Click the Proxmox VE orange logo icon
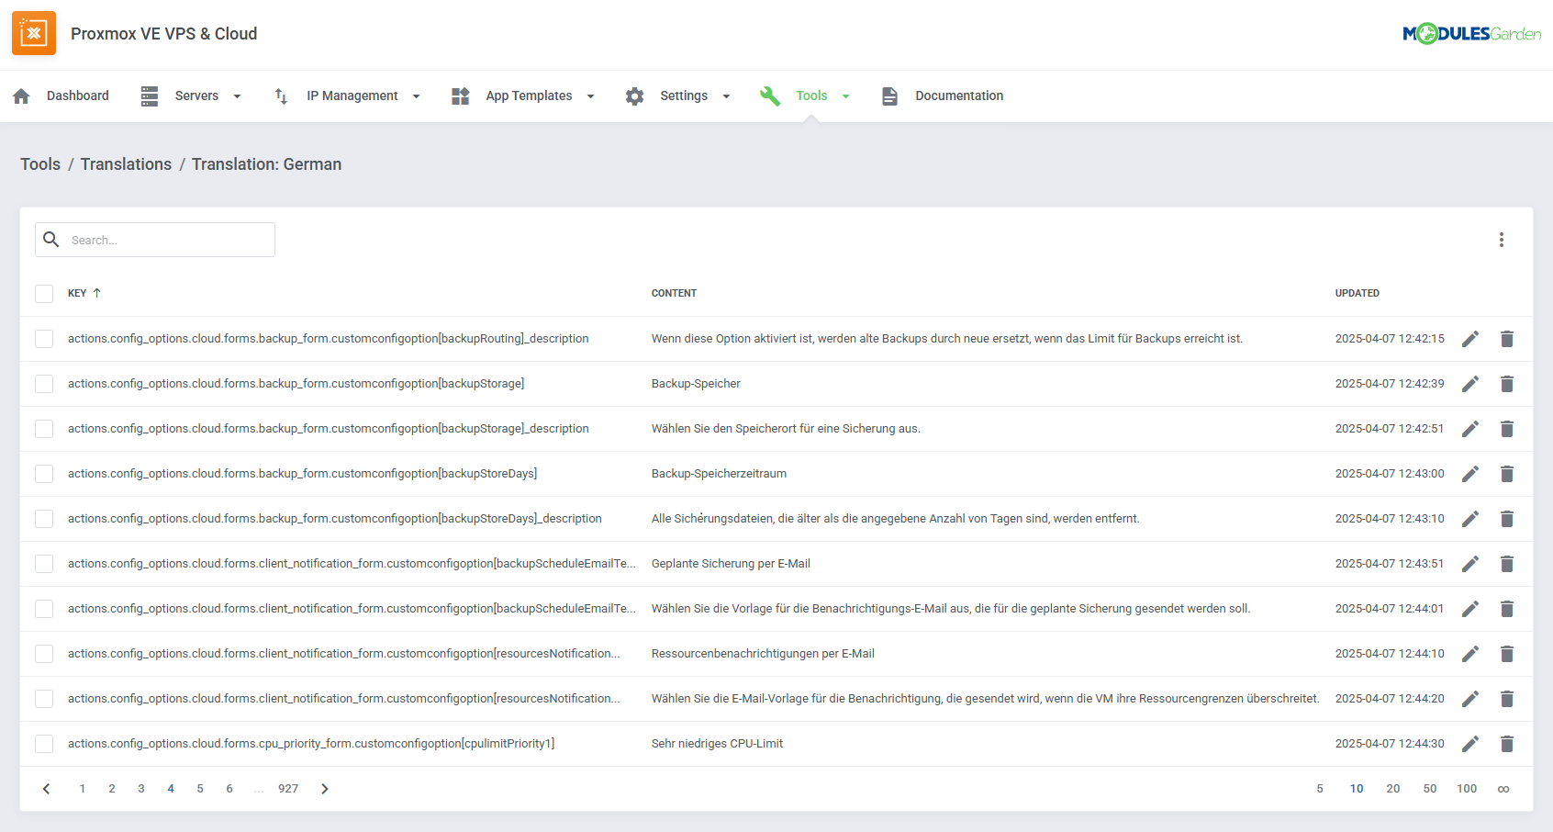Screen dimensions: 1553x832 tap(34, 33)
